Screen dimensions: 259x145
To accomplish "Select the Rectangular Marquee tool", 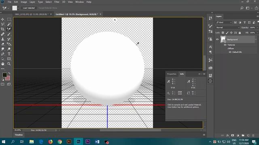I will click(x=9, y=19).
